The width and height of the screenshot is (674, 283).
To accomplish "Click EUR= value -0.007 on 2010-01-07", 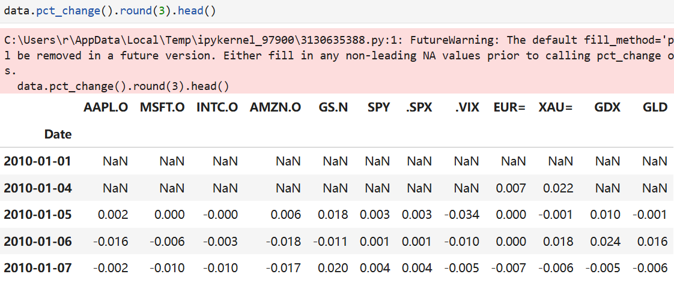I will click(x=508, y=268).
